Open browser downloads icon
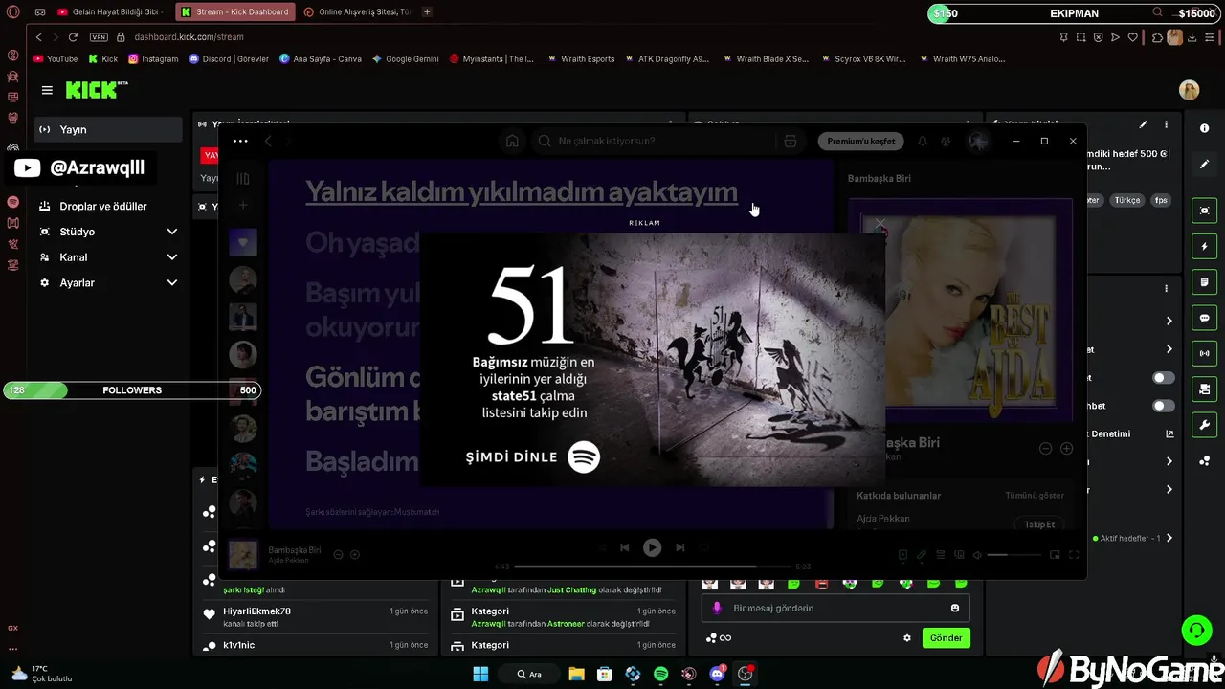 click(1192, 37)
